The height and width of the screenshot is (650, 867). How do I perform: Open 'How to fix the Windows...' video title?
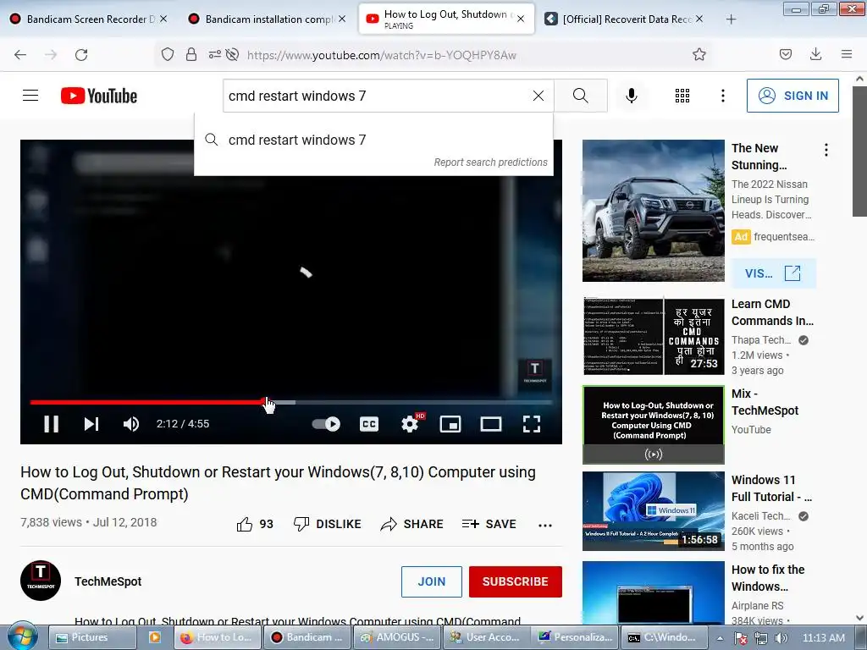[768, 577]
